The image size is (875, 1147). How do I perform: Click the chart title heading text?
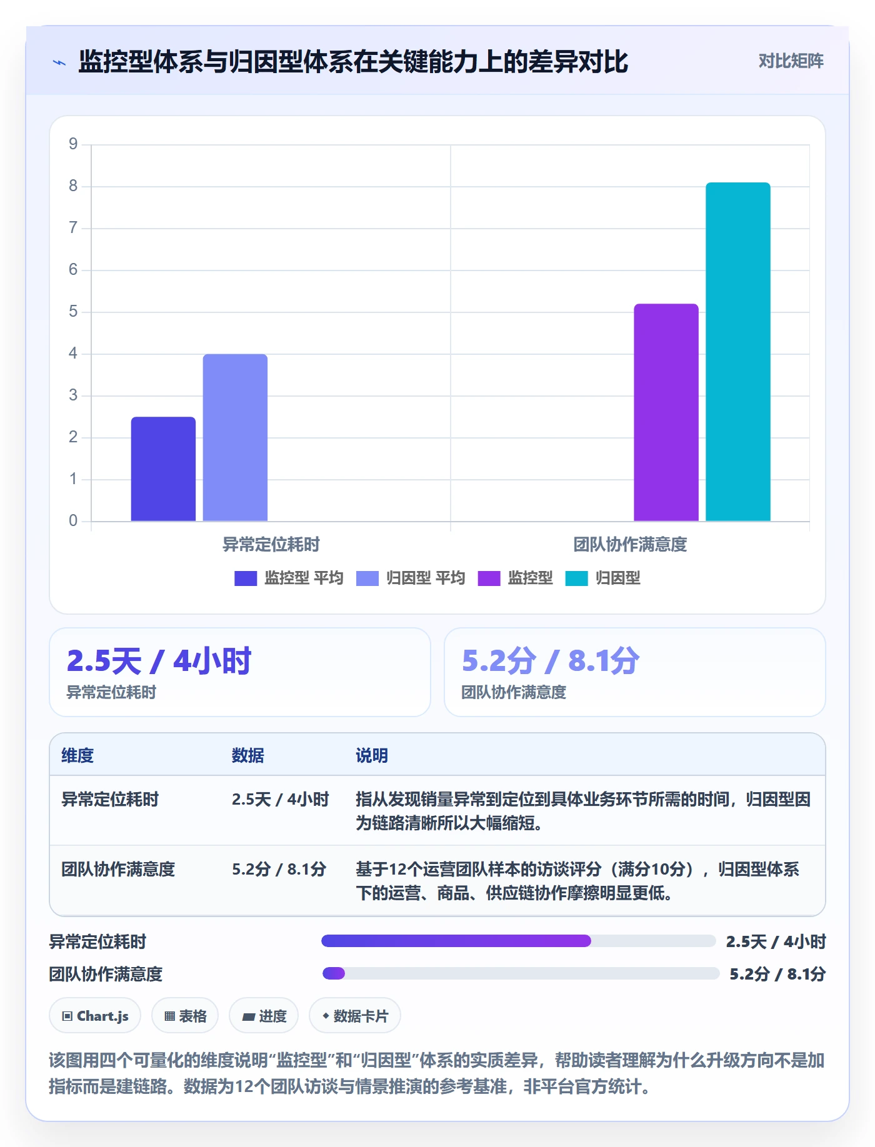pyautogui.click(x=353, y=62)
